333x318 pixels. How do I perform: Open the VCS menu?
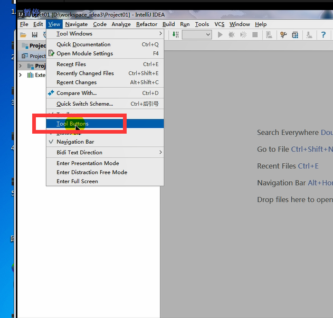tap(220, 24)
